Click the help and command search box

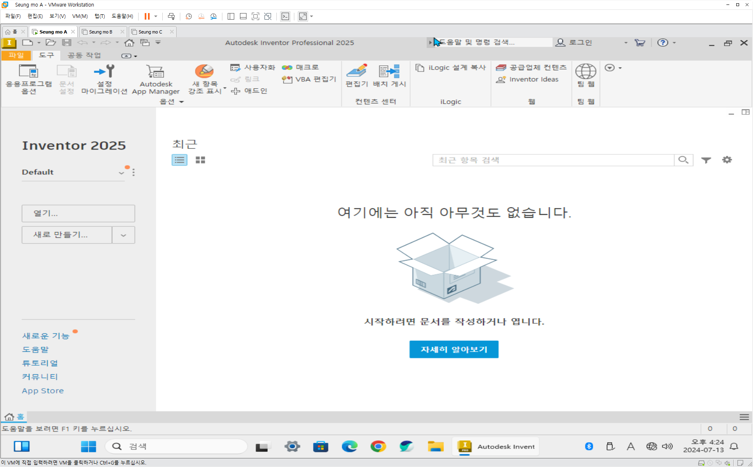pos(493,42)
